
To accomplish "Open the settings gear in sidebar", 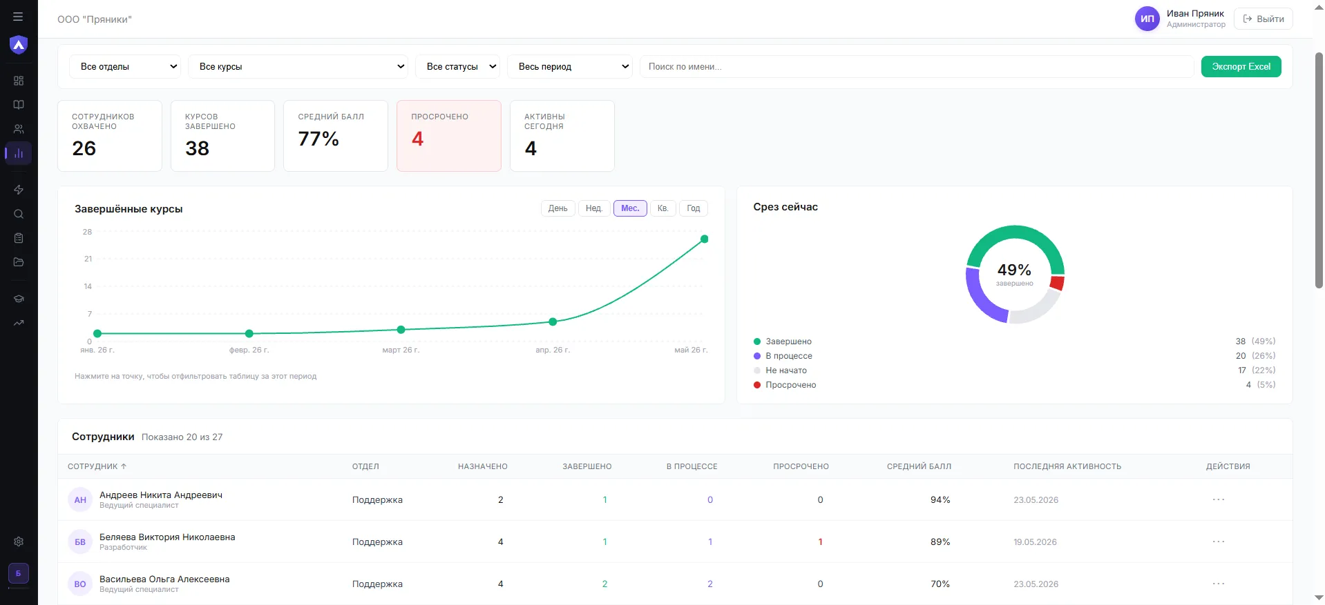I will pyautogui.click(x=19, y=542).
